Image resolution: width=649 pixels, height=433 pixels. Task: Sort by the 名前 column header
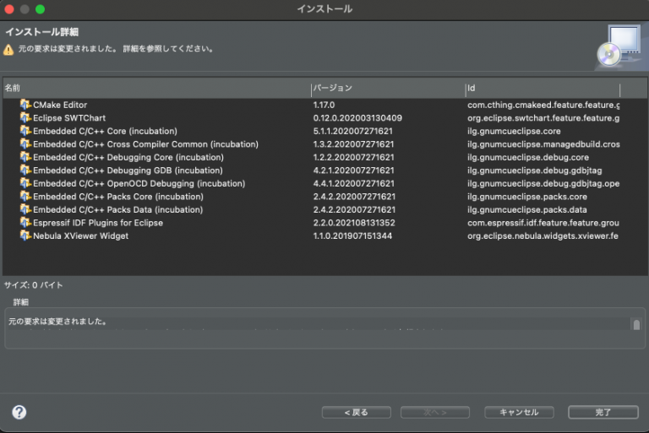156,88
